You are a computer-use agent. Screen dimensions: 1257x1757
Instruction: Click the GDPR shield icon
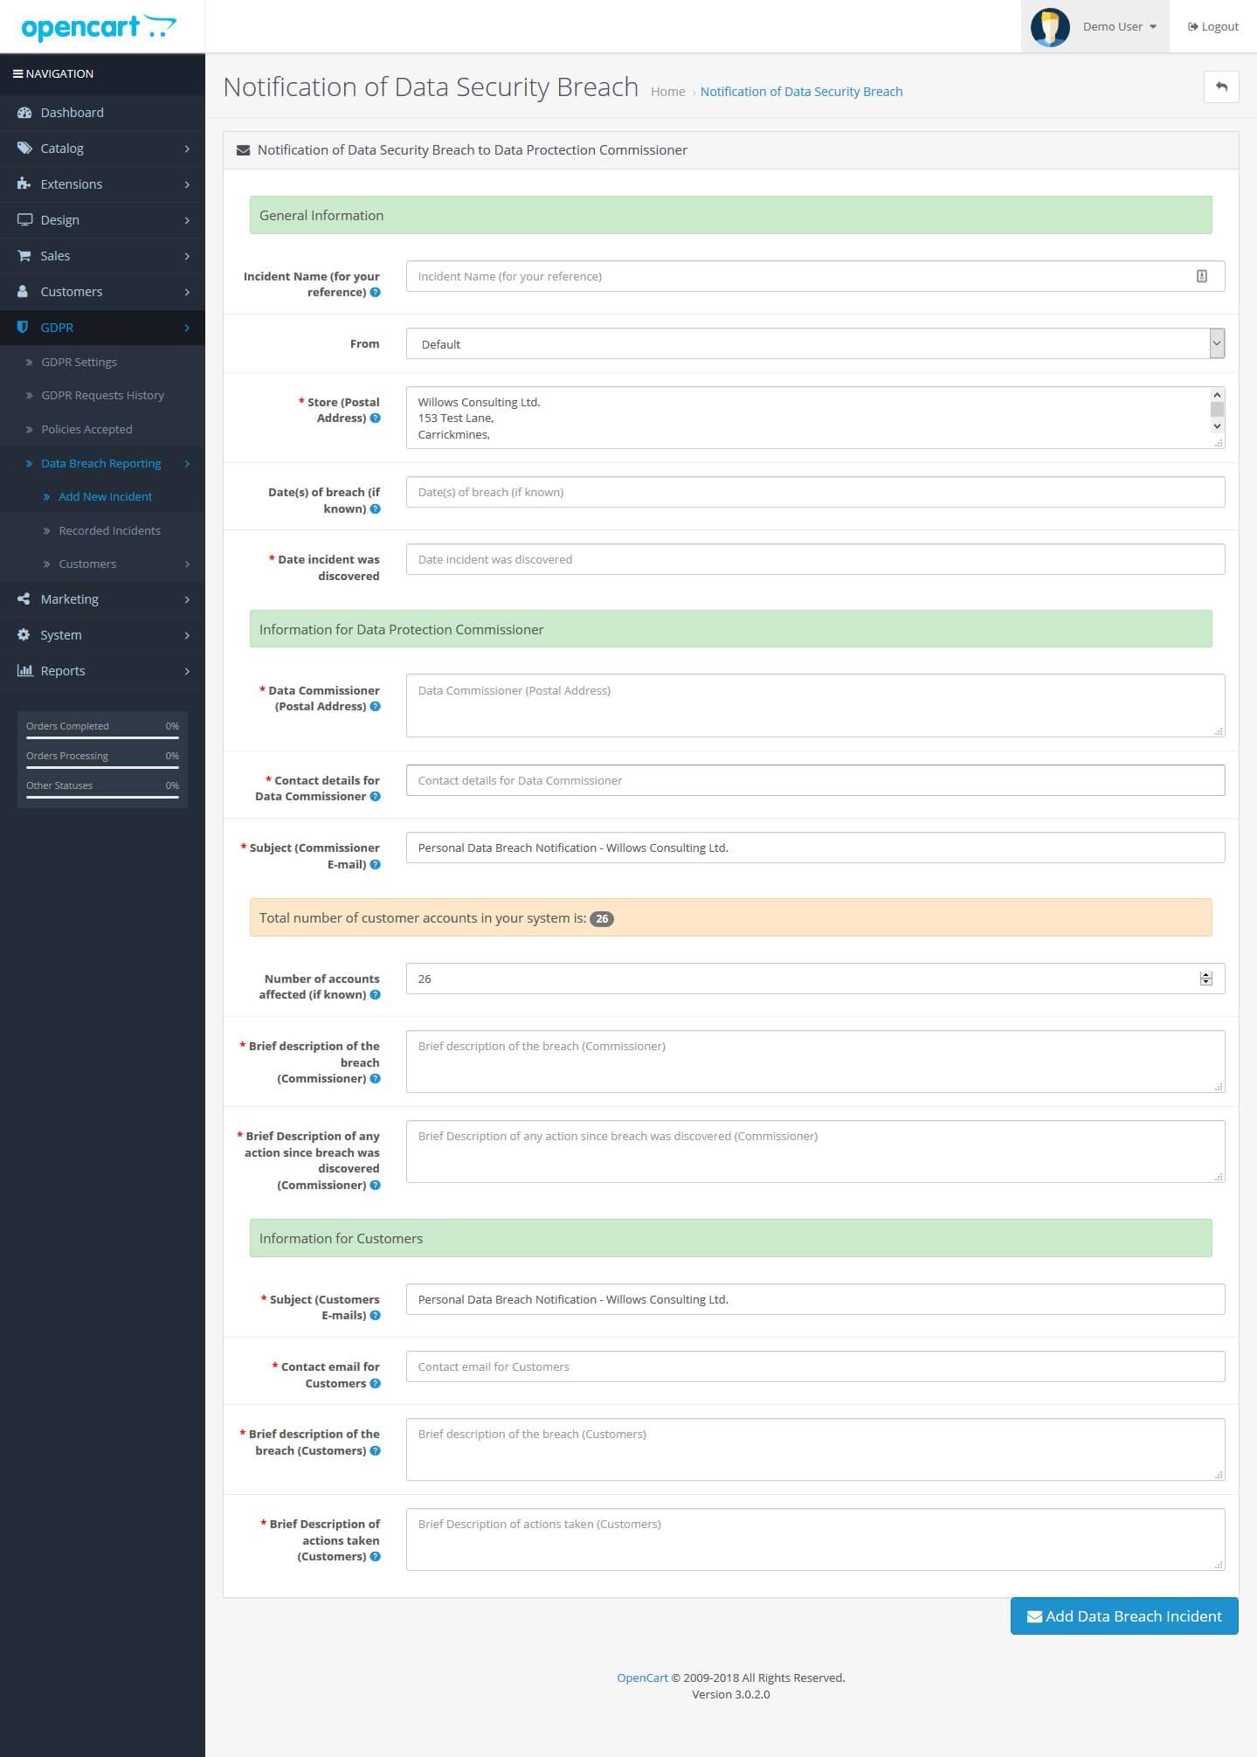[x=24, y=328]
